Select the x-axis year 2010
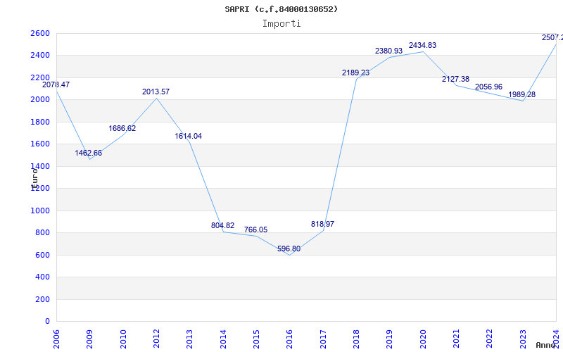The width and height of the screenshot is (563, 352). tap(123, 339)
